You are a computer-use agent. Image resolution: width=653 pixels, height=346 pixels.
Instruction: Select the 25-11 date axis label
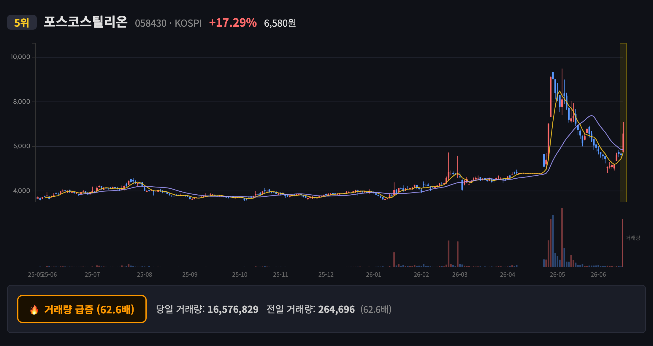coord(281,275)
